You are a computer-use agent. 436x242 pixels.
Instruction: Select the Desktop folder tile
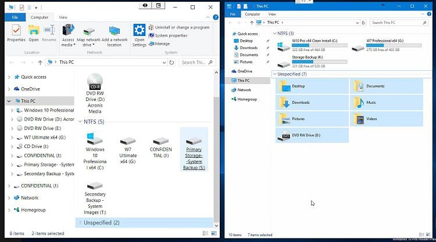312,86
